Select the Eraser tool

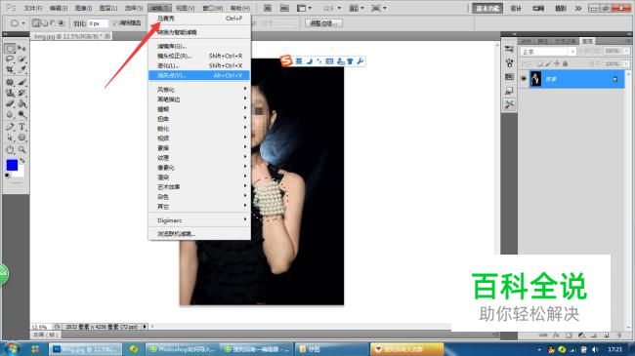10,103
